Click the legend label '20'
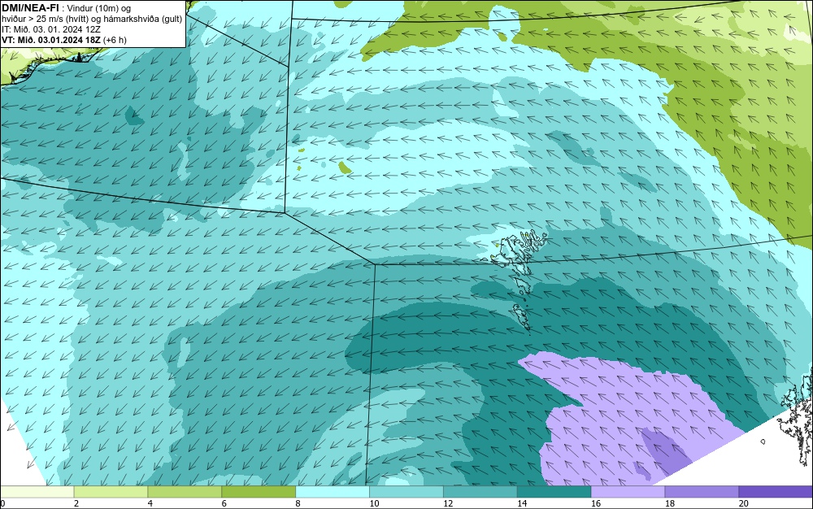The height and width of the screenshot is (509, 813). [x=744, y=503]
